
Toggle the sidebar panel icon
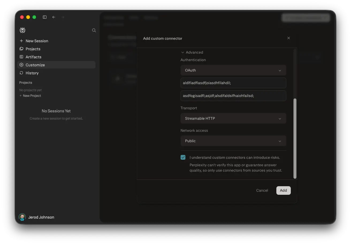45,17
